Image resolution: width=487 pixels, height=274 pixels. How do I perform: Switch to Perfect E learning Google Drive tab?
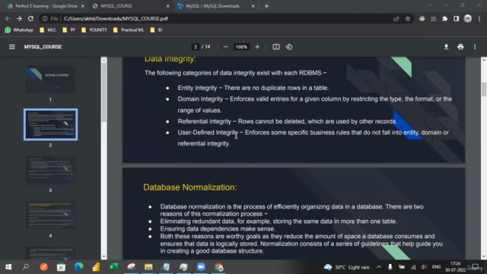point(46,6)
